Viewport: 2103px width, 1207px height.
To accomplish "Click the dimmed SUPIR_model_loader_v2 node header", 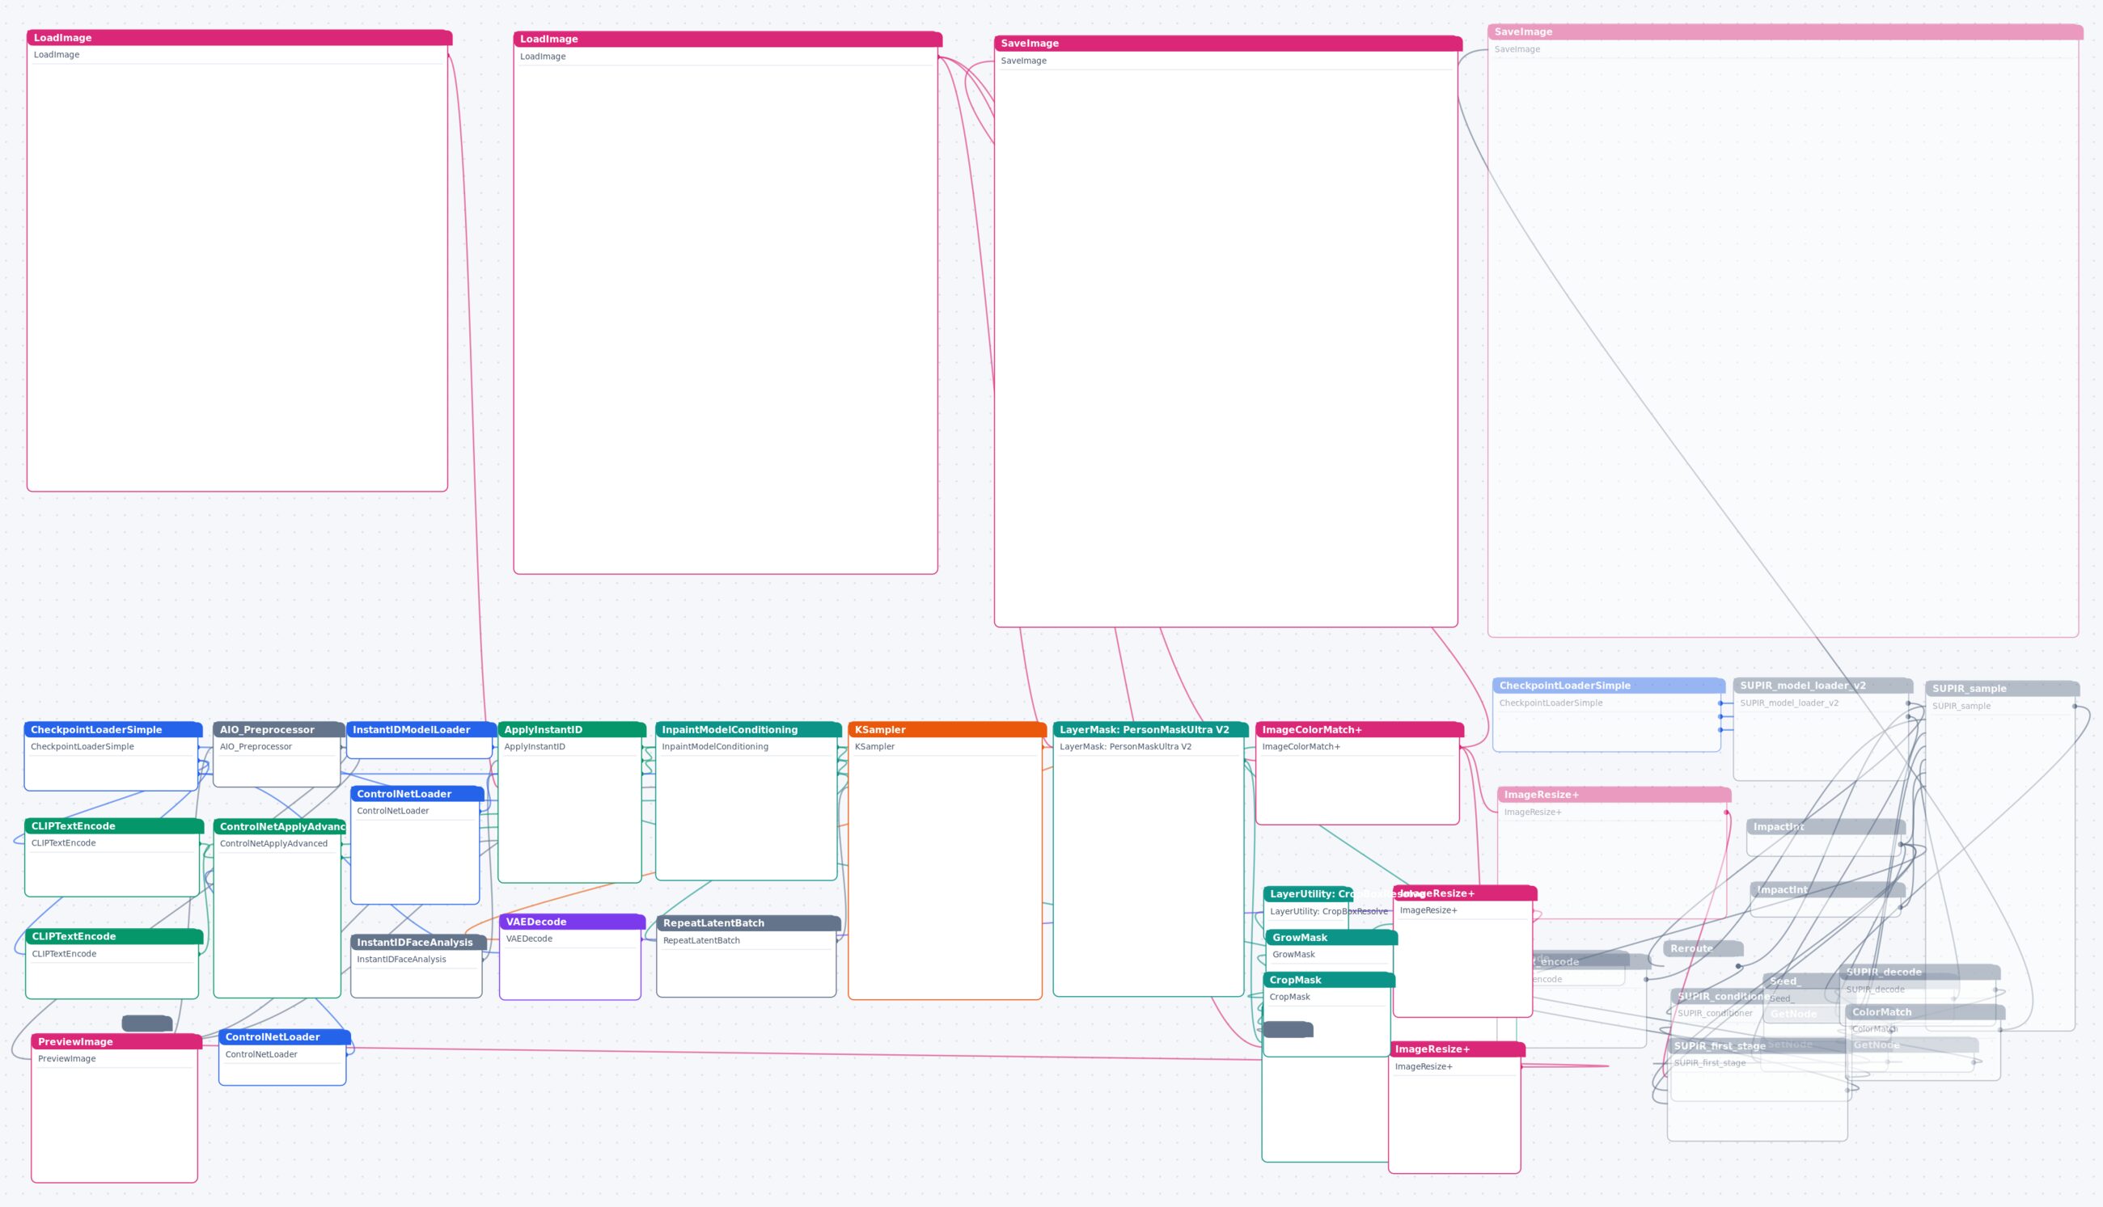I will click(1822, 686).
